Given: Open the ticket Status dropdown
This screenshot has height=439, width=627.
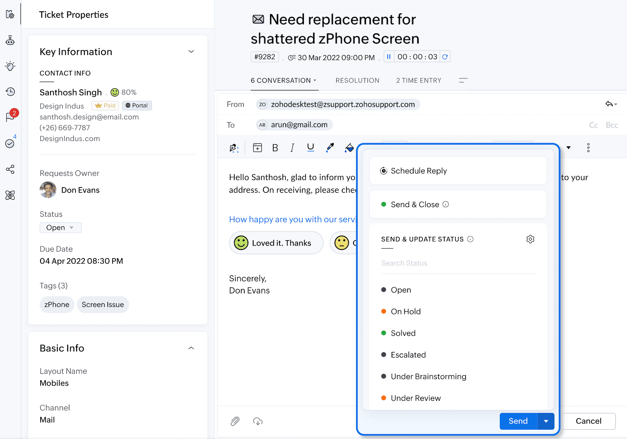Looking at the screenshot, I should (x=61, y=228).
